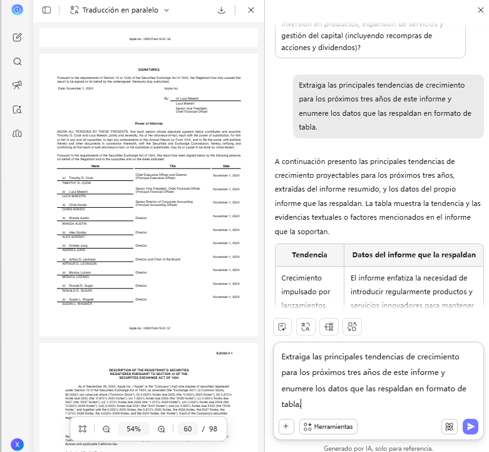The image size is (489, 452).
Task: Open the document search icon in the sidebar
Action: pyautogui.click(x=17, y=110)
